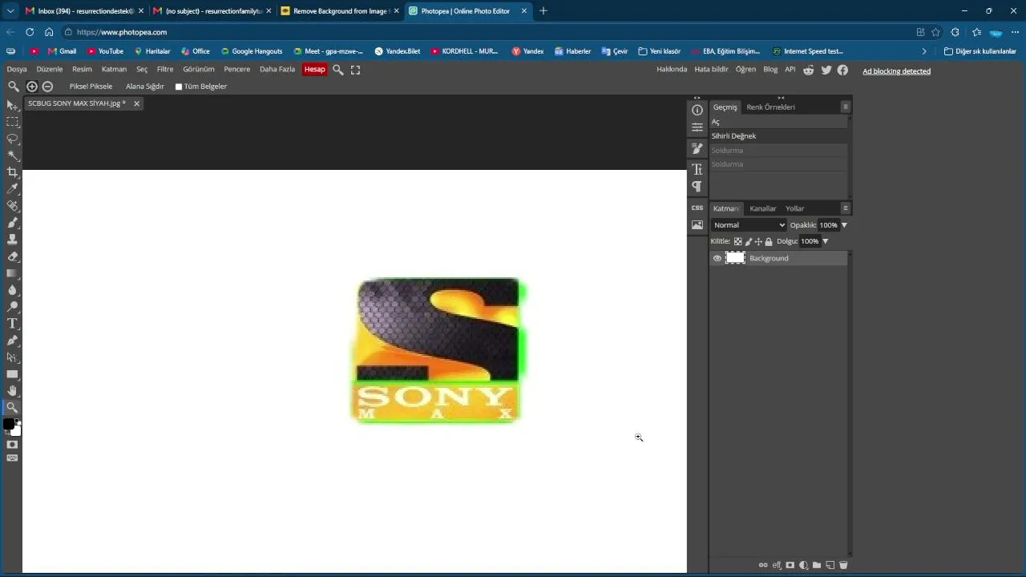1026x577 pixels.
Task: Open Photopea's Twitter page icon
Action: (x=826, y=70)
